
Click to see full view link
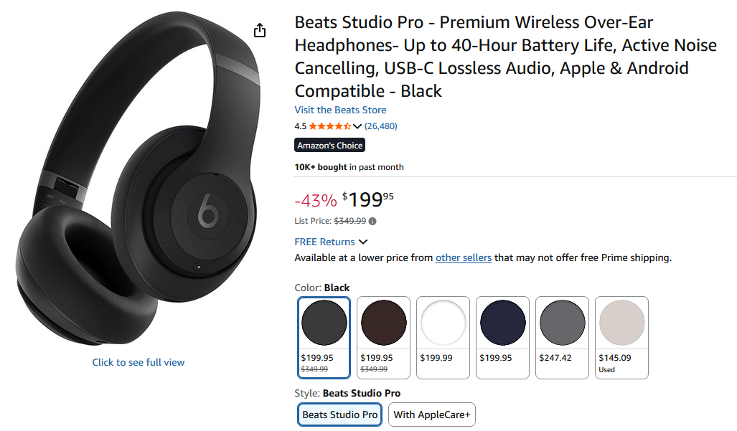[139, 362]
